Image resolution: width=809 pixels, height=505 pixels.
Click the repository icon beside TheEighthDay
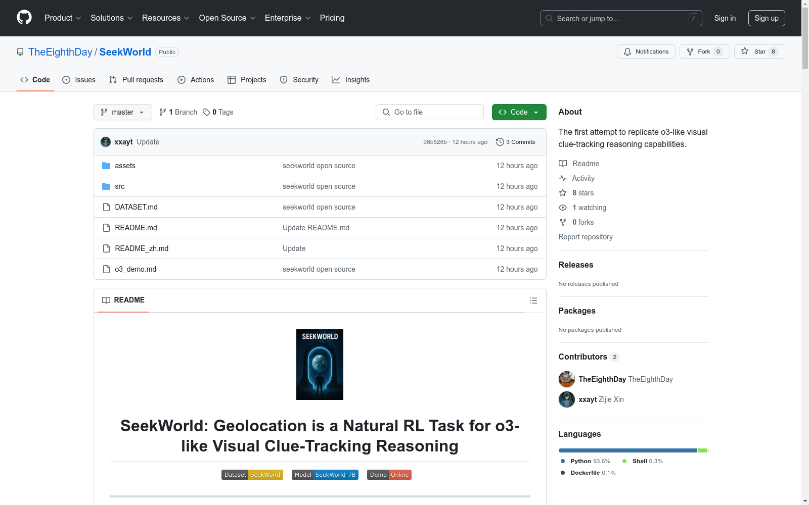(20, 52)
